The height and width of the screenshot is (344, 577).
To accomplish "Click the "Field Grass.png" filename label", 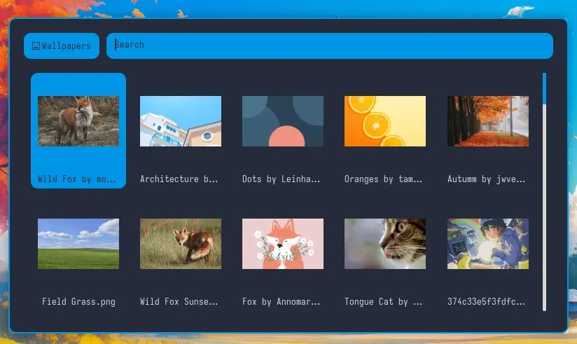I will [x=78, y=302].
